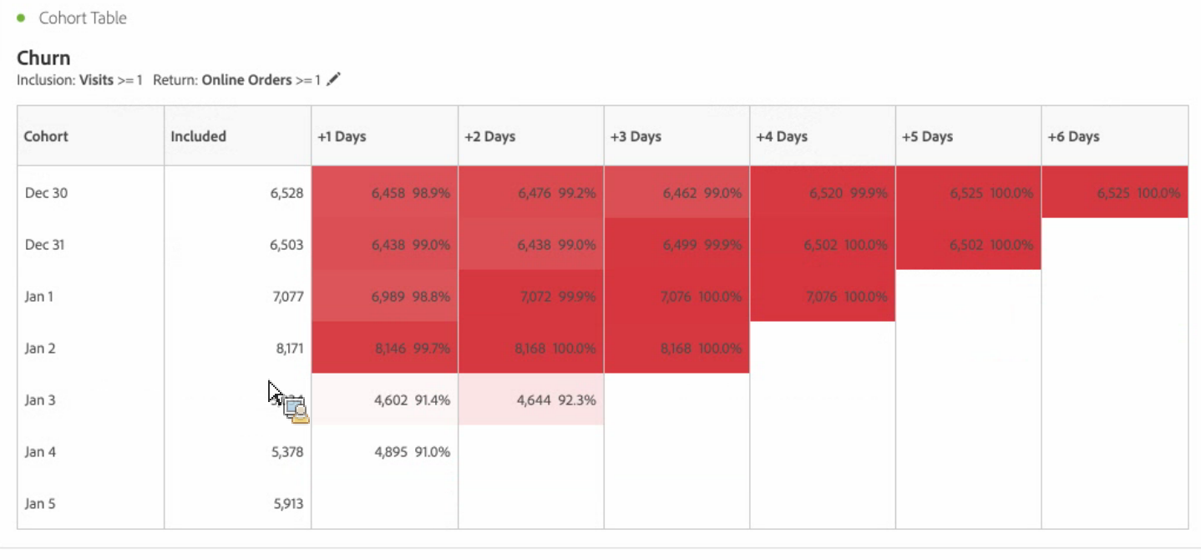Select the Dec 30 cohort row label
Viewport: 1201px width, 560px height.
(x=46, y=193)
